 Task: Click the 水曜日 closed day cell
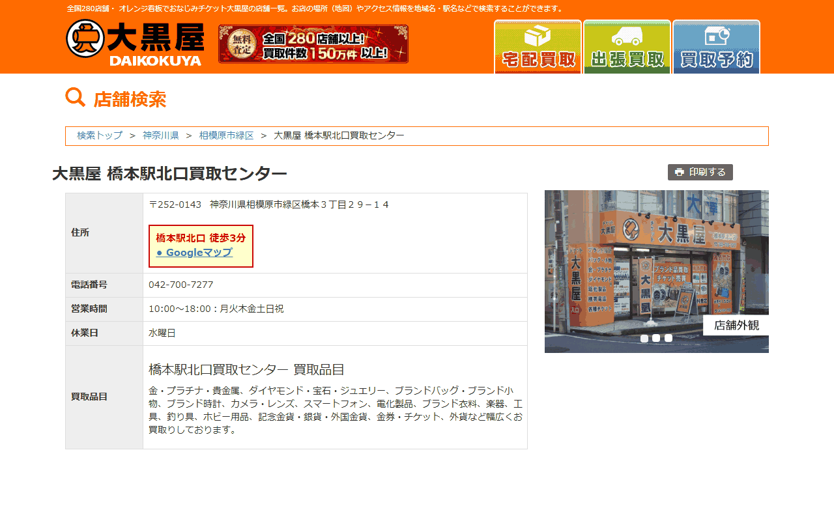[335, 333]
